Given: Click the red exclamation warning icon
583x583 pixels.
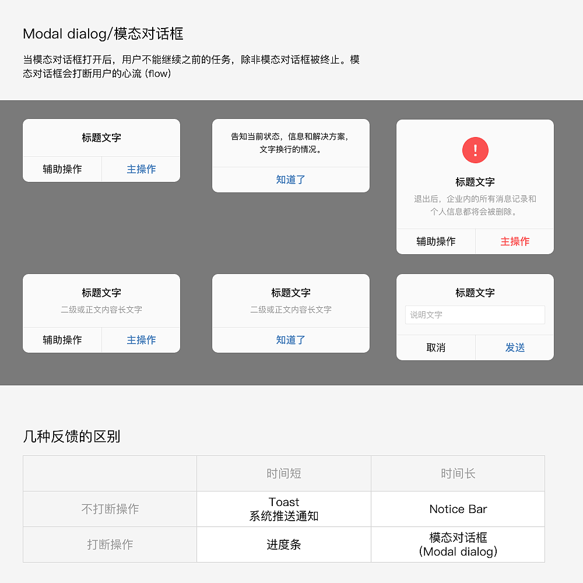Looking at the screenshot, I should click(x=475, y=150).
